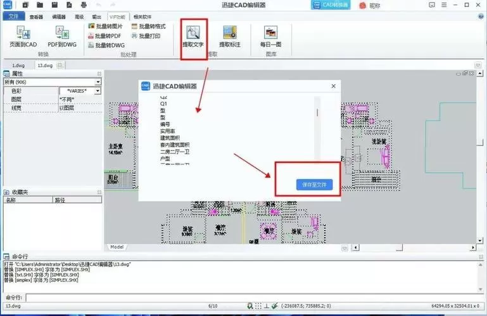Expand the 色彩 *VARIES* dropdown
Screen dimensions: 487x316
(98, 91)
